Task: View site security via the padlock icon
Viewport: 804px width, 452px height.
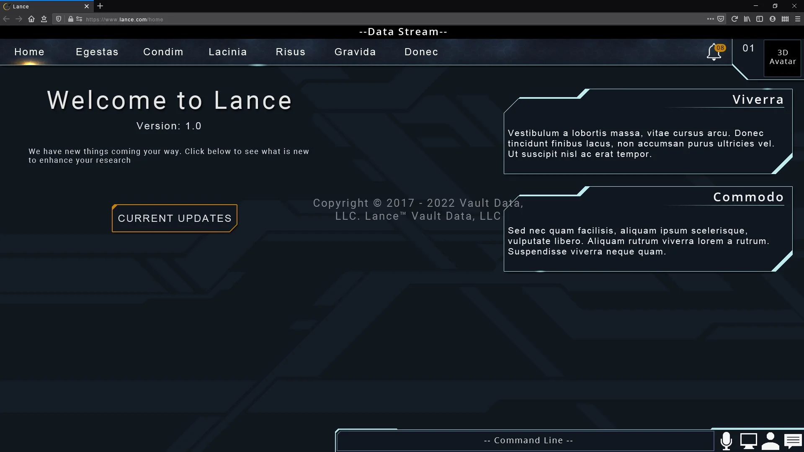Action: [70, 19]
